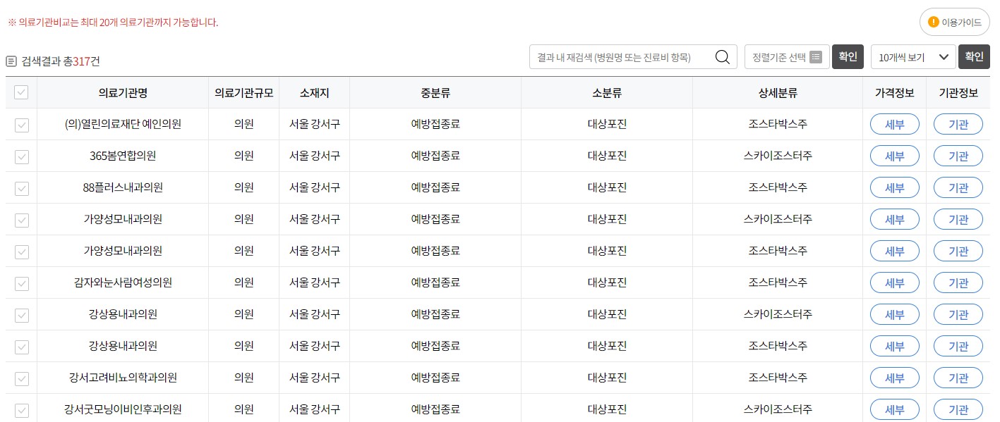Click the 상세분류 column header
Image resolution: width=1000 pixels, height=422 pixels.
(x=778, y=93)
